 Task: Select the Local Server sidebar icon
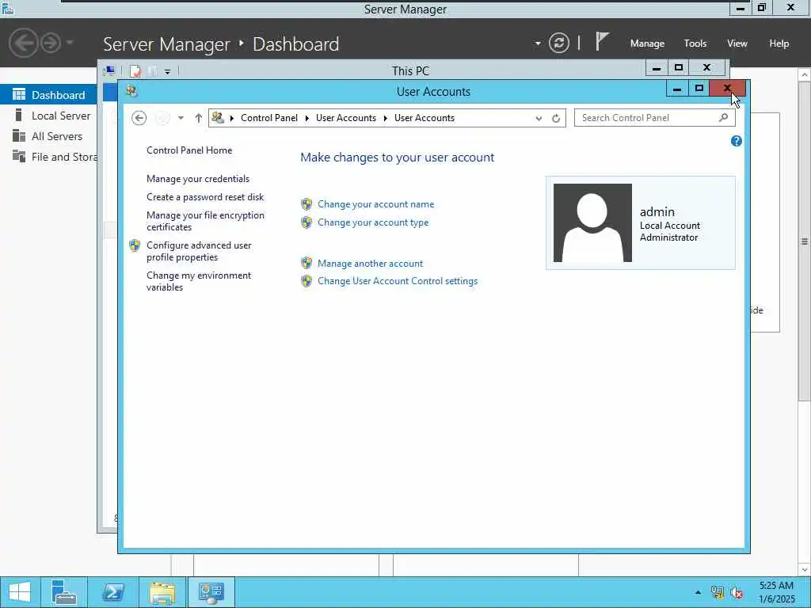tap(19, 116)
